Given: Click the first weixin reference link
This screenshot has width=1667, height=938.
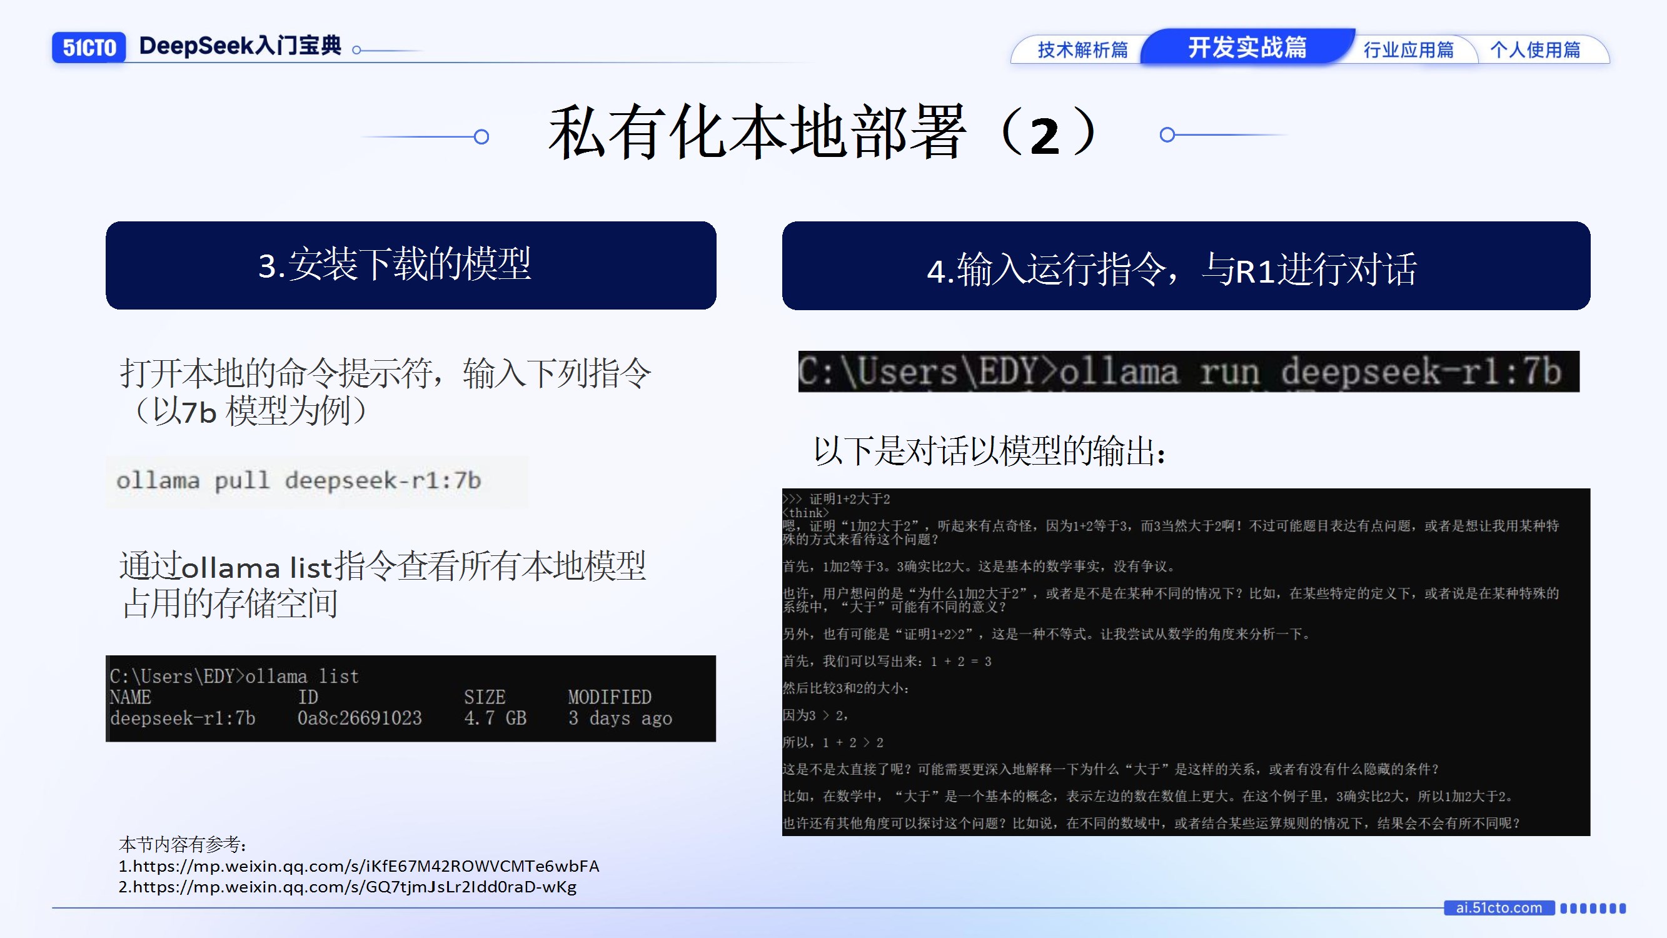Looking at the screenshot, I should pos(359,866).
